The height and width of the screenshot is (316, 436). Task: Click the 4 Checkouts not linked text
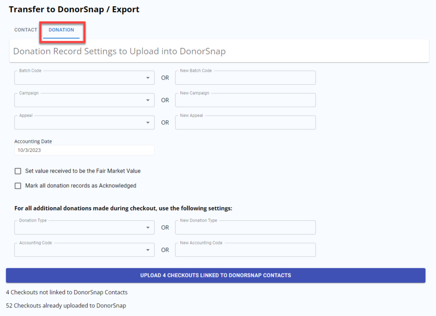pos(67,293)
